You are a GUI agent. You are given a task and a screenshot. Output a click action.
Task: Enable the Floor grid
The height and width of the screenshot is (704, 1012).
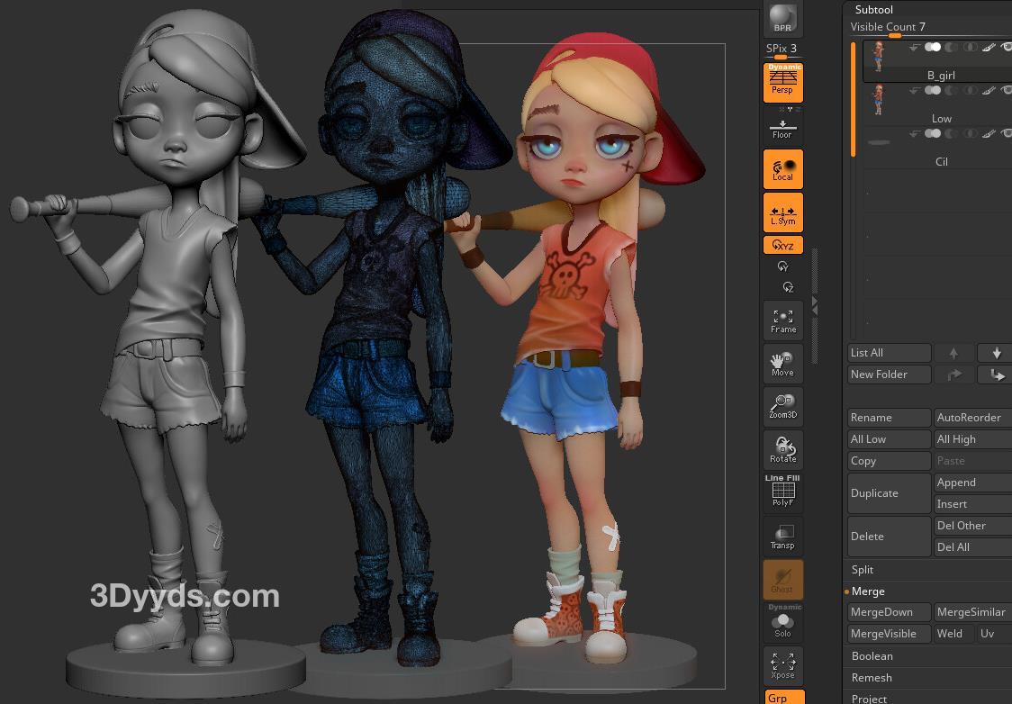[782, 129]
